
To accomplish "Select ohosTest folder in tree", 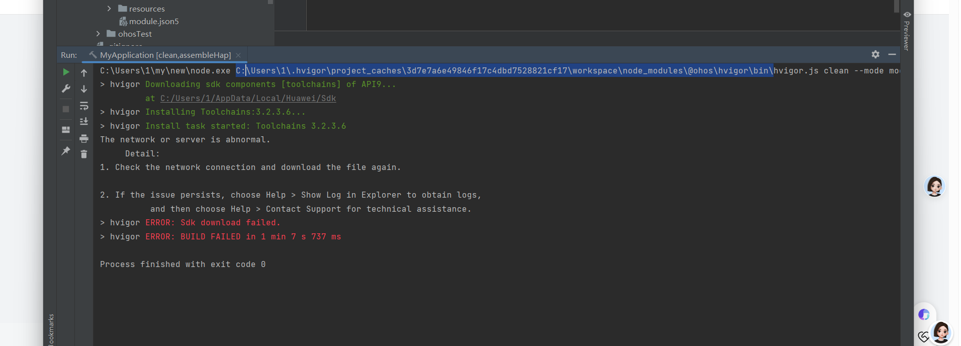I will pos(129,34).
